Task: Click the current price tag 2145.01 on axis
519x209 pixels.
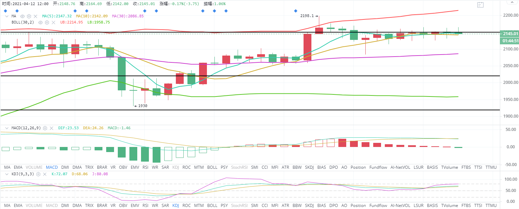Action: coord(509,33)
